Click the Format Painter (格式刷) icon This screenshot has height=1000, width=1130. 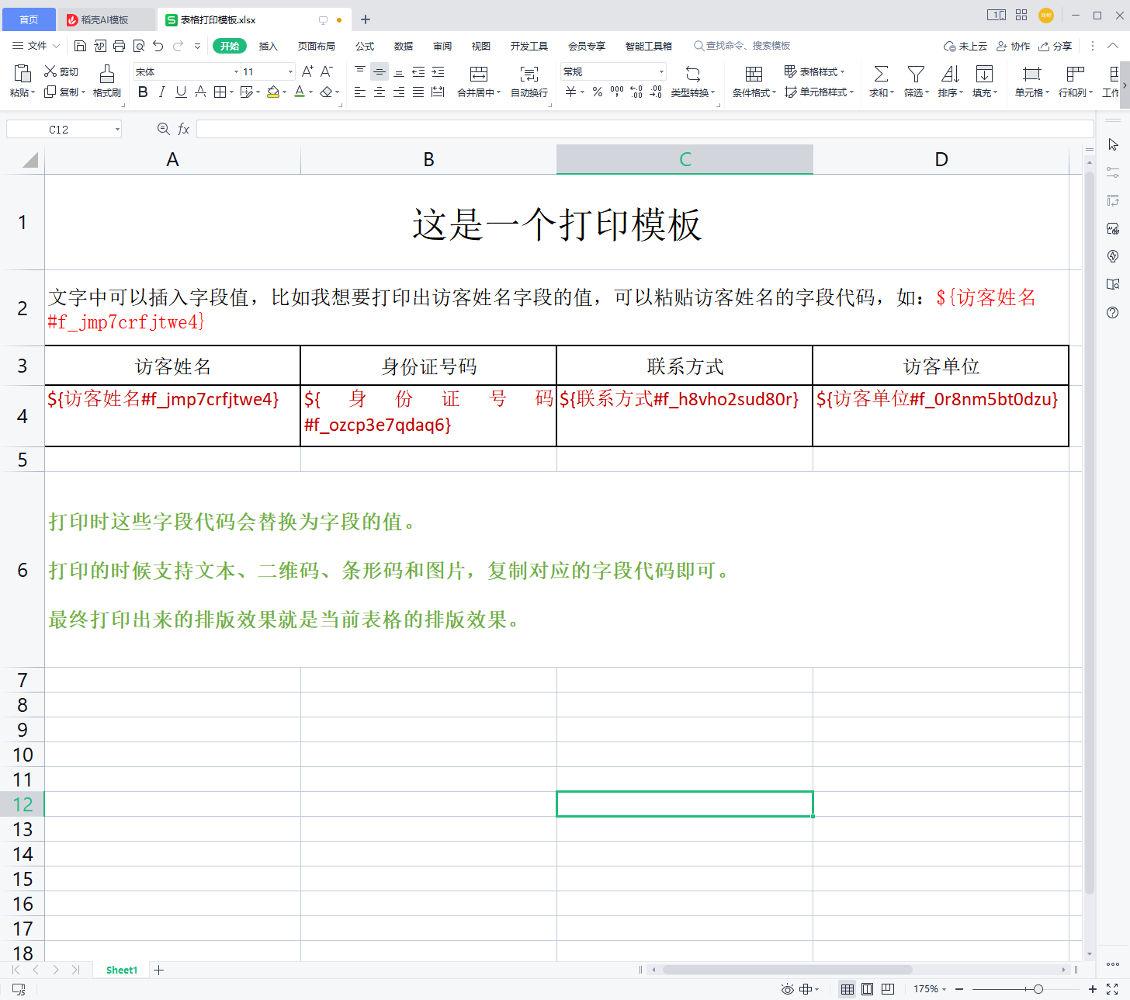click(107, 75)
